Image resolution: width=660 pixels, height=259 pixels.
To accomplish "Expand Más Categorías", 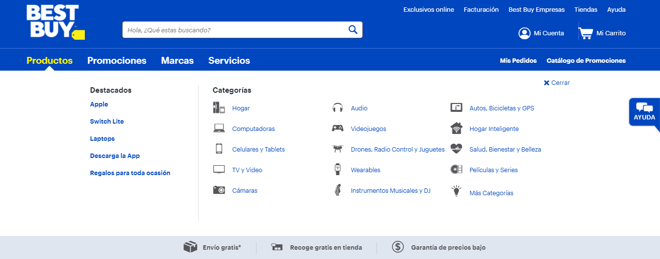I will point(491,193).
